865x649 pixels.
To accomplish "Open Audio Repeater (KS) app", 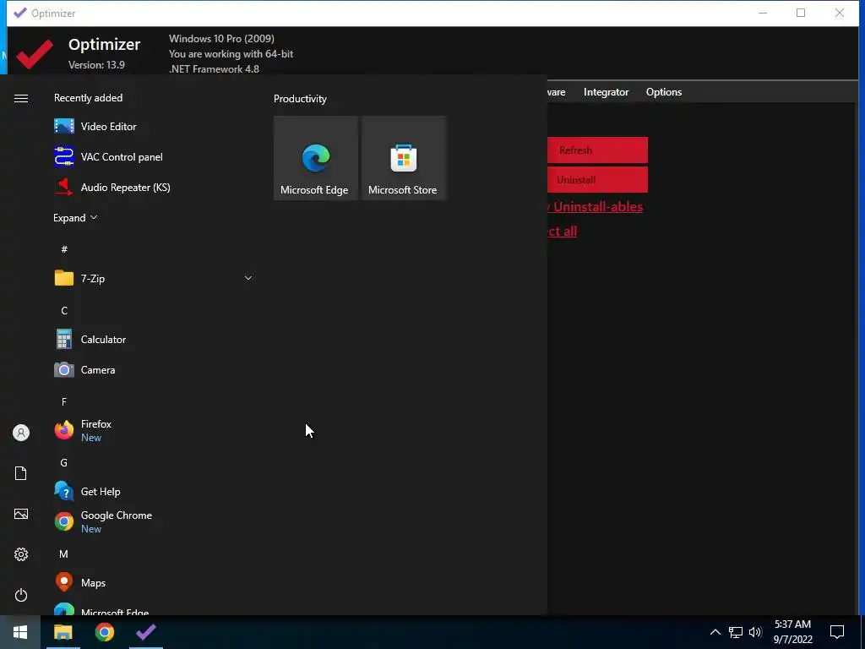I will [154, 187].
